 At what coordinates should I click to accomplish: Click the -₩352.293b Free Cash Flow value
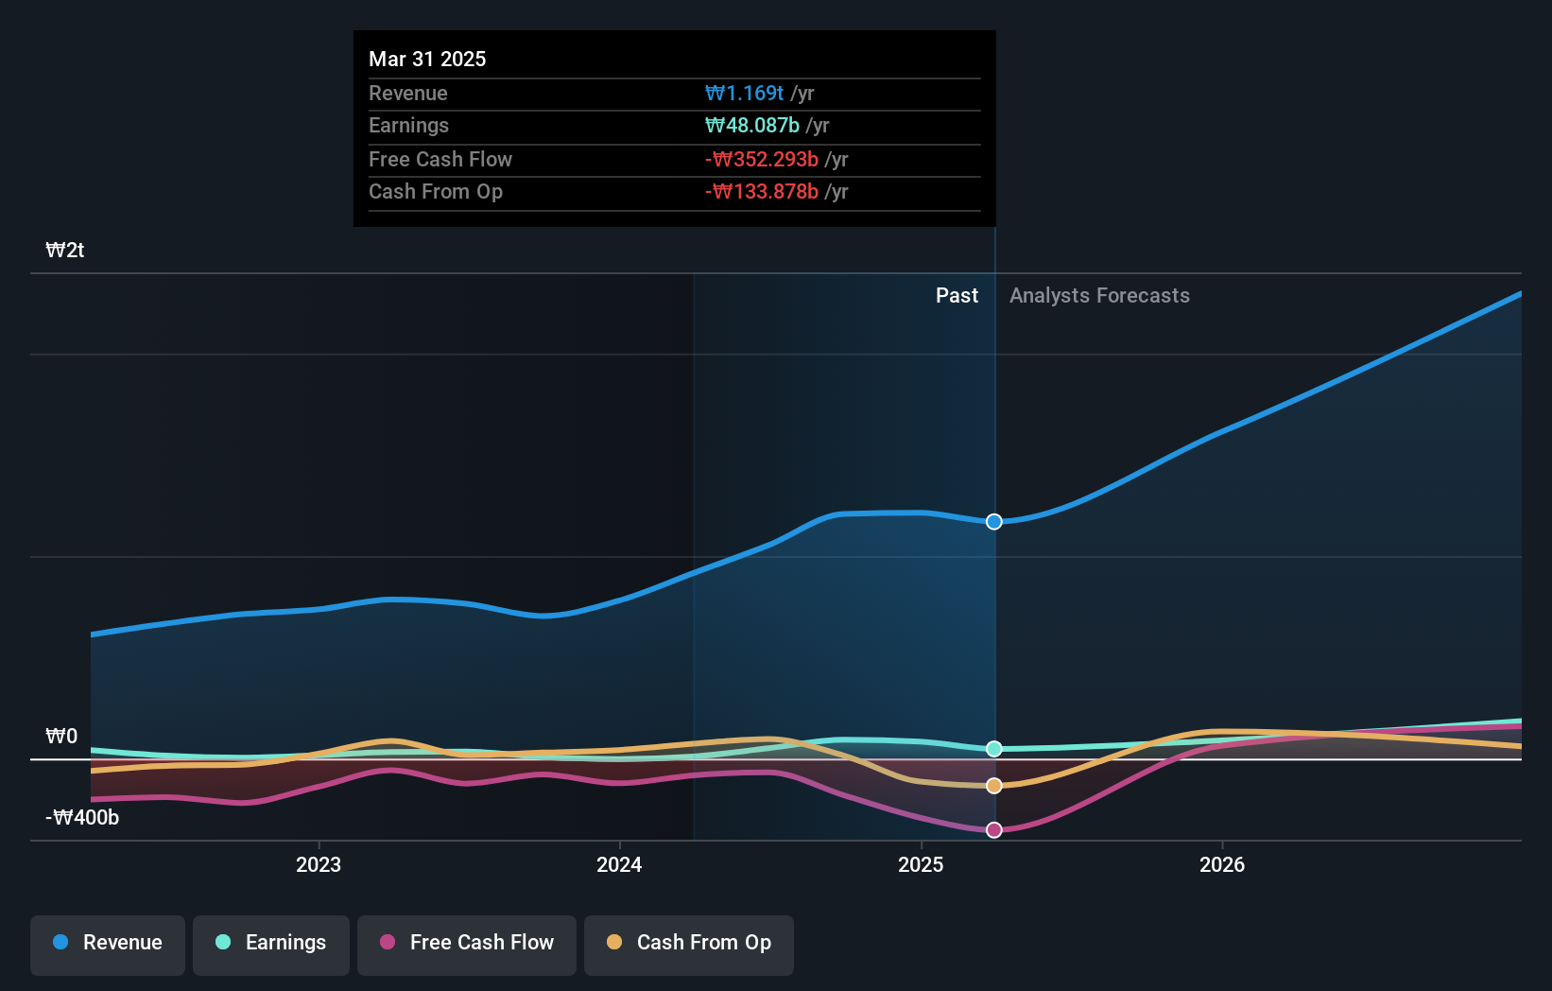762,159
